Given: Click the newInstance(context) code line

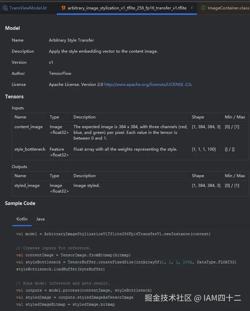Looking at the screenshot, I should (113, 234).
